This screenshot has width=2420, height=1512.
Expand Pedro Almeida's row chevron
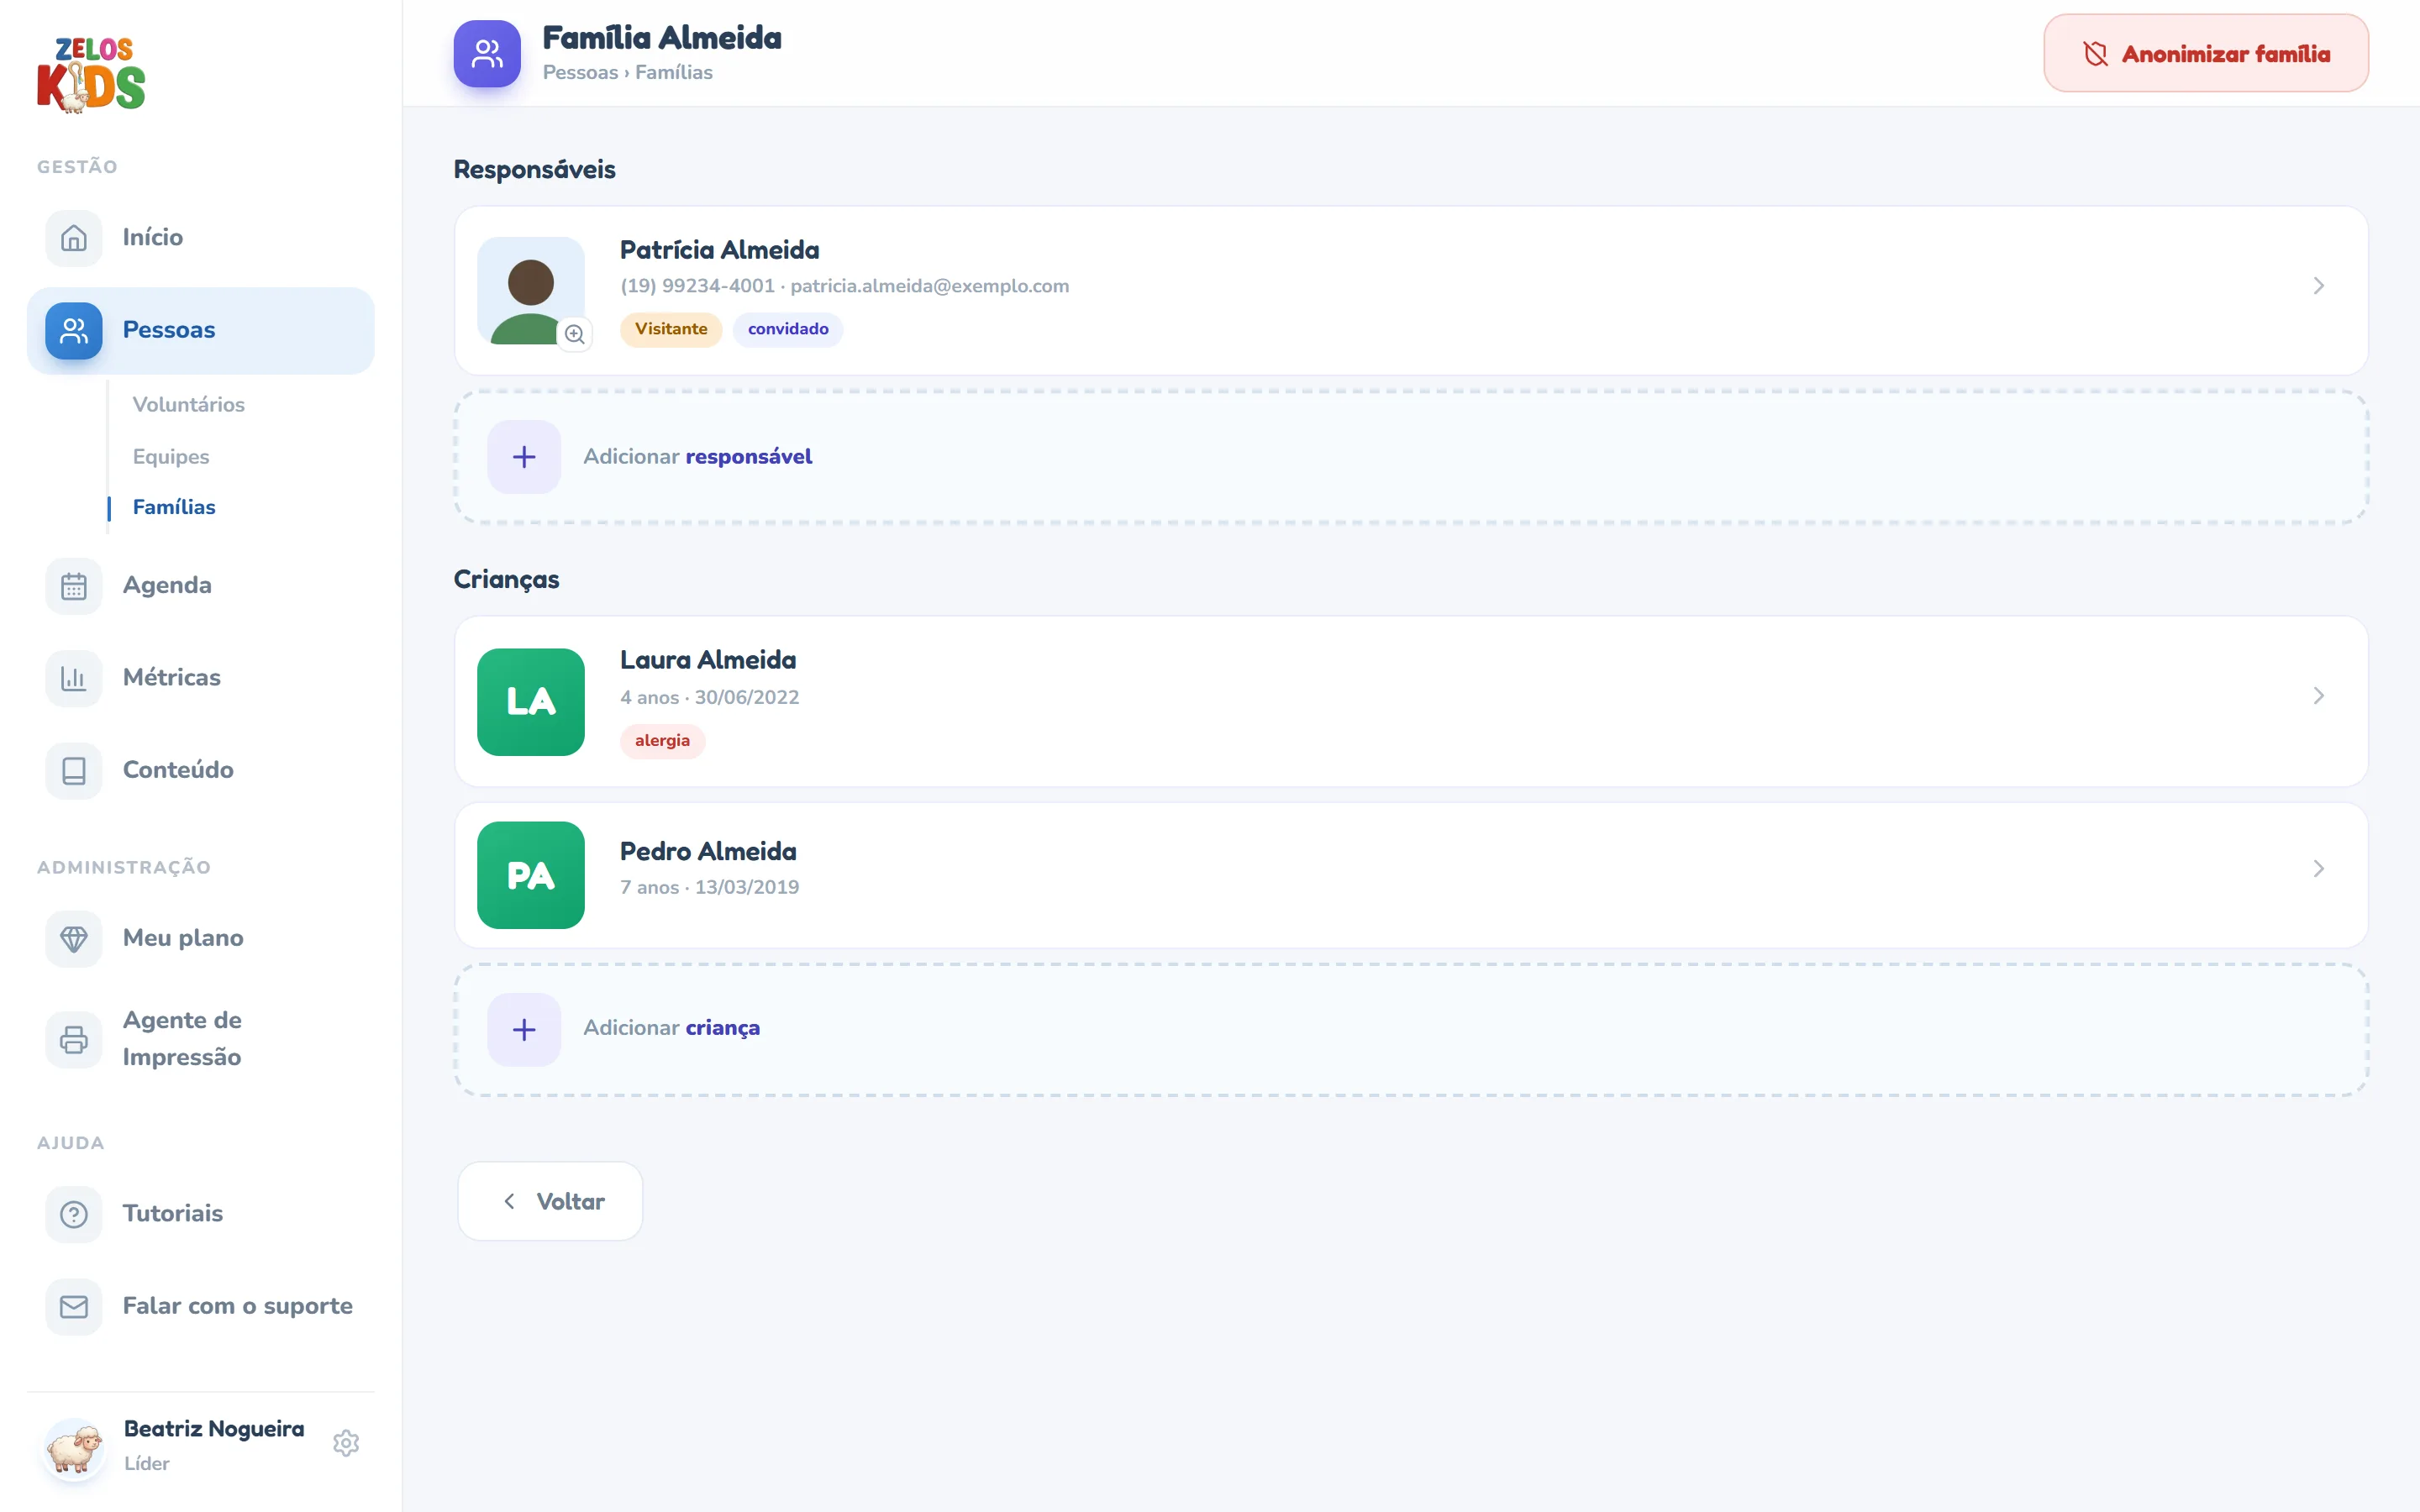point(2318,869)
